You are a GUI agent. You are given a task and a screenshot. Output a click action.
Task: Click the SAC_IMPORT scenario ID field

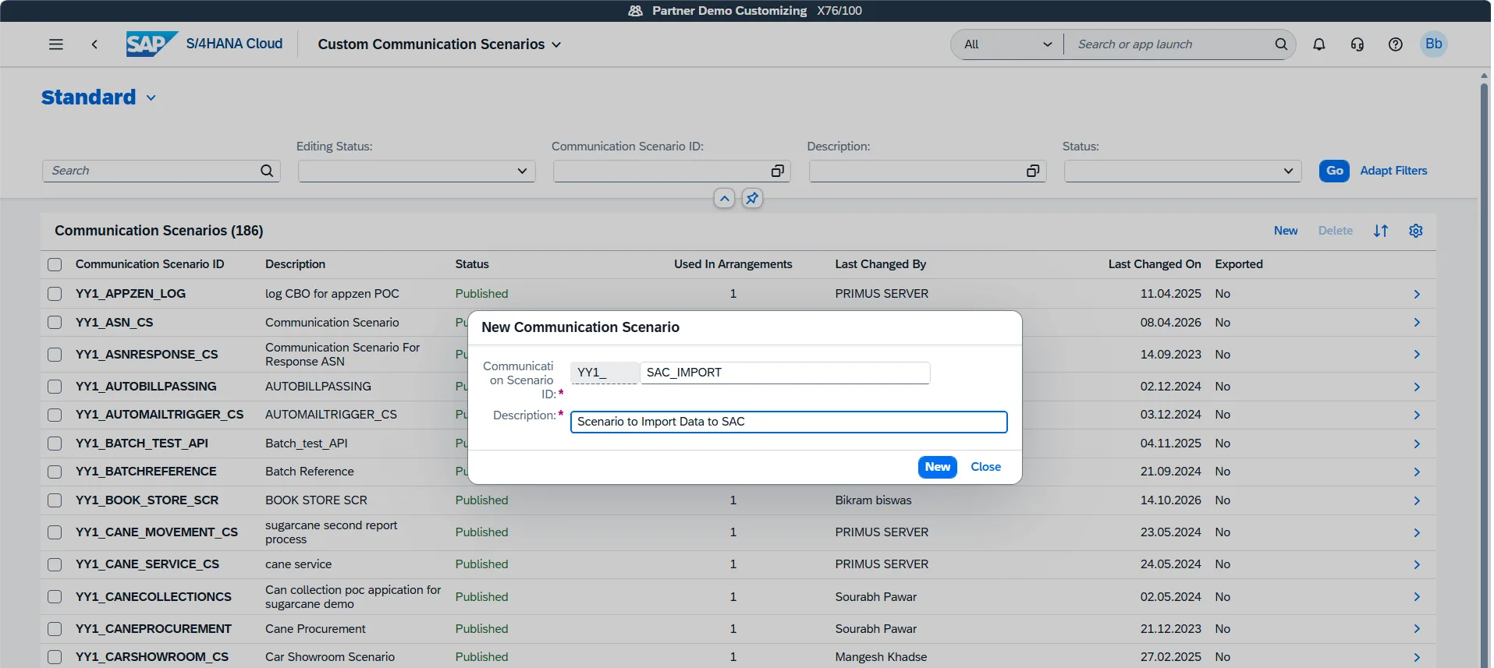click(x=785, y=373)
